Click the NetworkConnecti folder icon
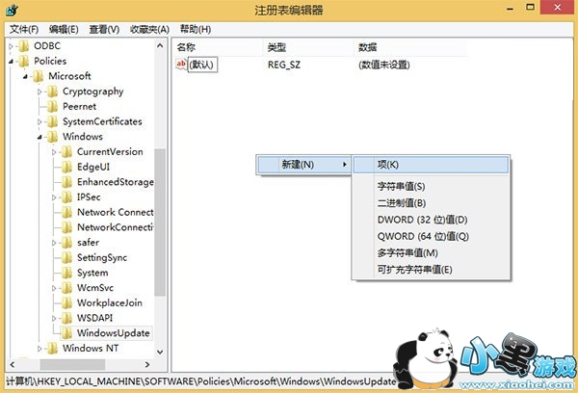Viewport: 578px width, 393px height. coord(67,227)
